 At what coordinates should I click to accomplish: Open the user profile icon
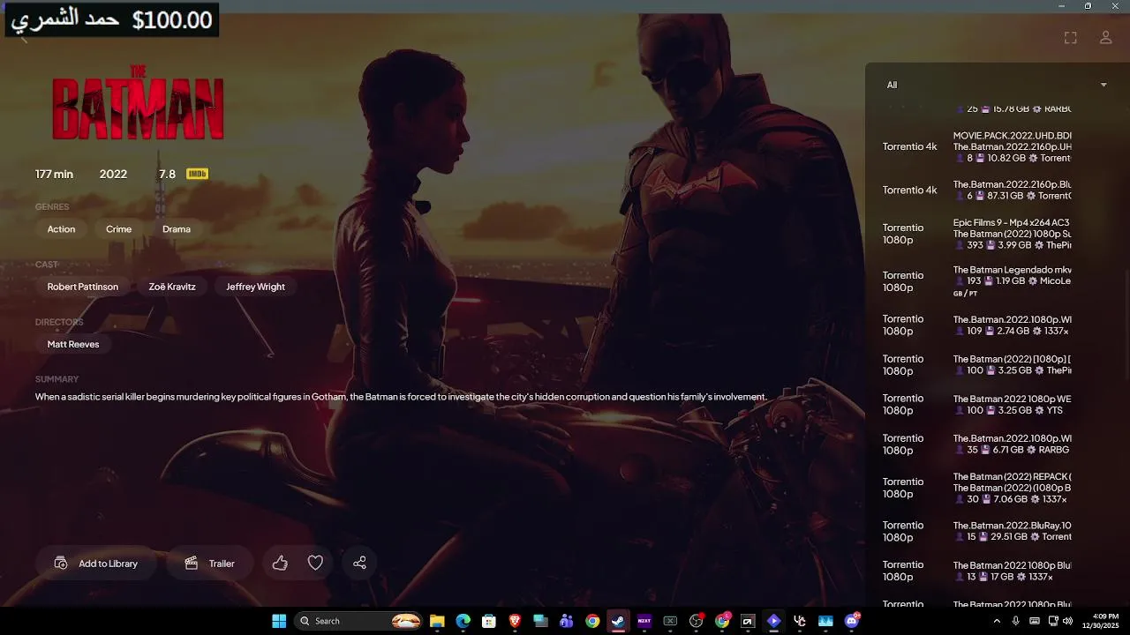click(1105, 37)
